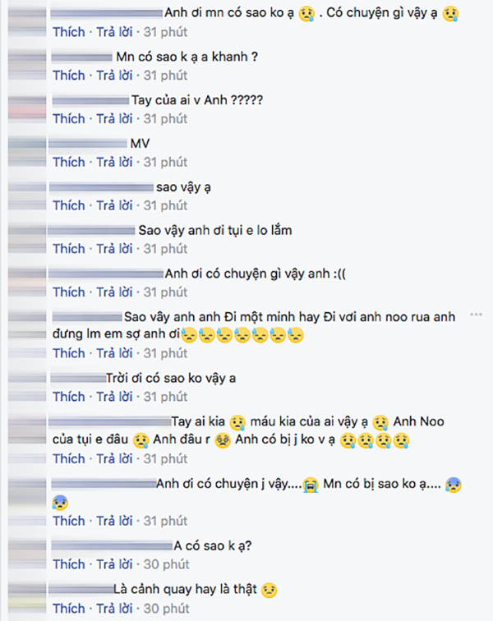
Task: Click timestamp '30 phút' under 'A có sao k ạ?'
Action: coord(167,564)
